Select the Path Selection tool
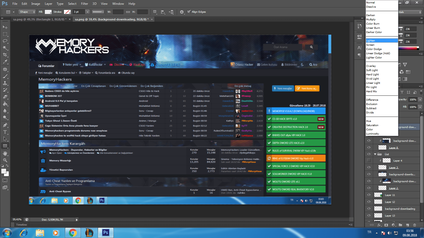 tap(5, 139)
